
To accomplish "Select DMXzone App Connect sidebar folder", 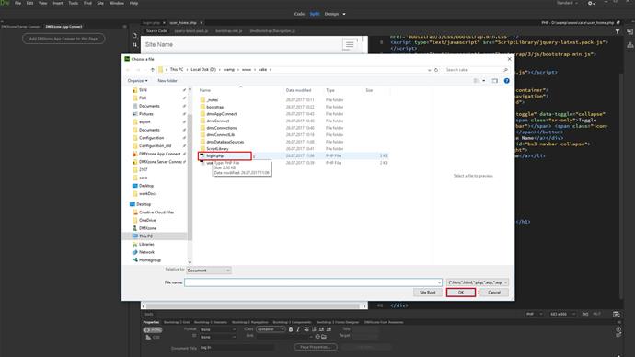I will [159, 154].
